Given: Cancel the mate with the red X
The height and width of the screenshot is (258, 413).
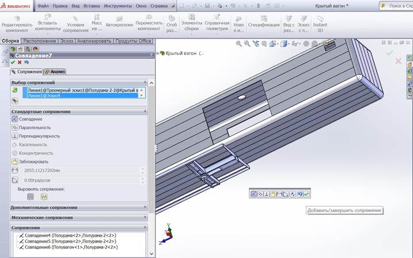Looking at the screenshot, I should (x=20, y=62).
